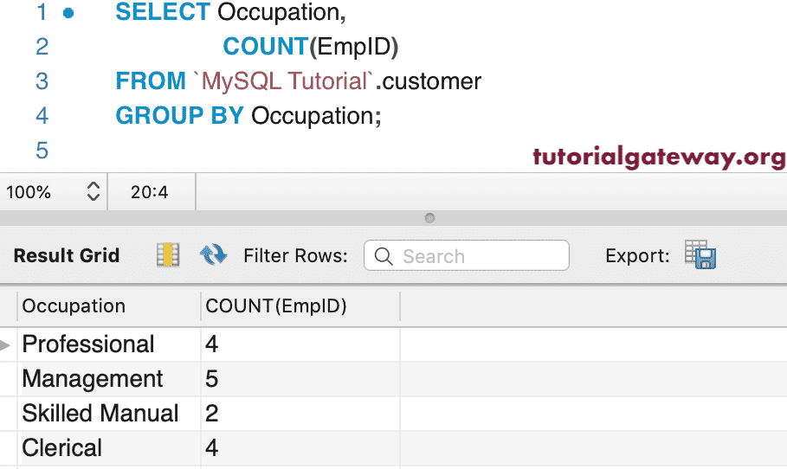Click the wrap cell content icon
The width and height of the screenshot is (787, 469).
pyautogui.click(x=168, y=254)
